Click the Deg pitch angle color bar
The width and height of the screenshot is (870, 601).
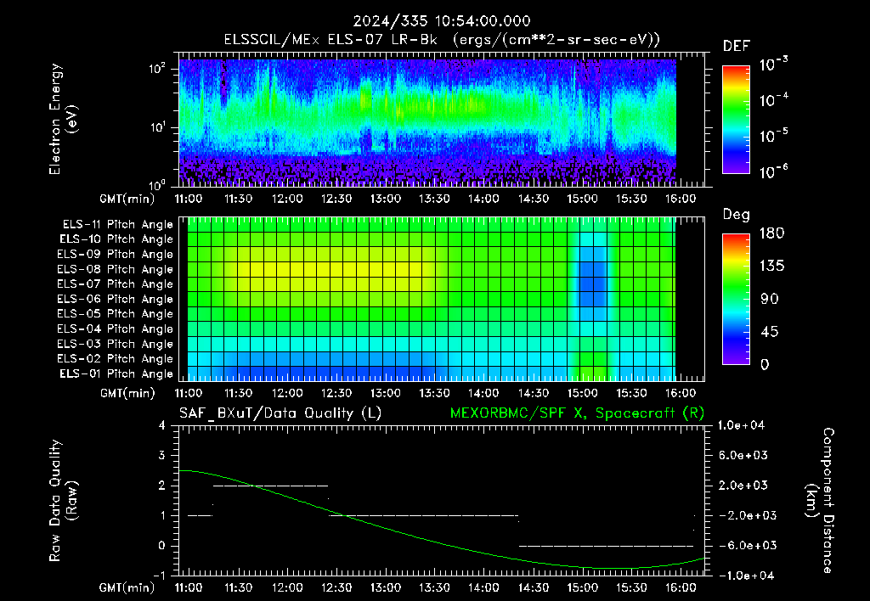736,299
